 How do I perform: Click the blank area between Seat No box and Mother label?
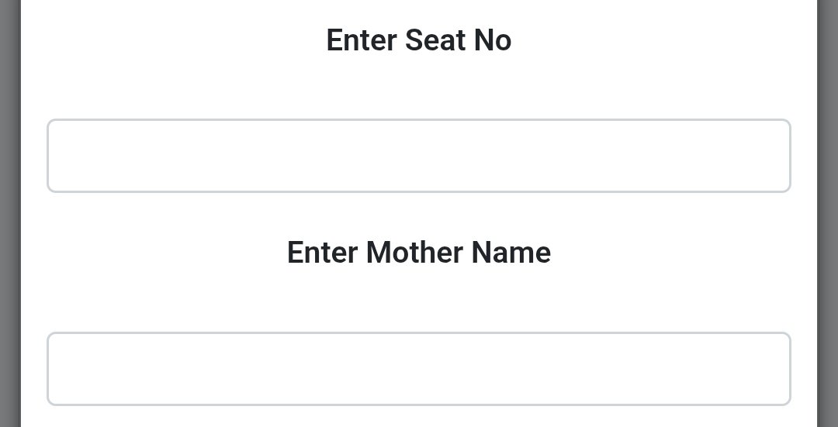(x=419, y=213)
